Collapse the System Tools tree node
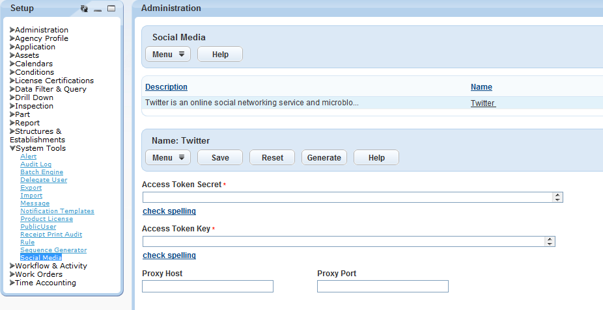This screenshot has width=603, height=310. tap(12, 148)
